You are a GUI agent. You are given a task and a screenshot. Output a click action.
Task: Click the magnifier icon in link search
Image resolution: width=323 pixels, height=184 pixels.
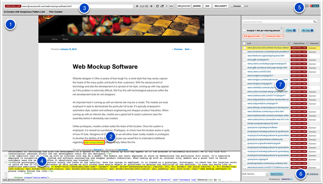coord(315,21)
